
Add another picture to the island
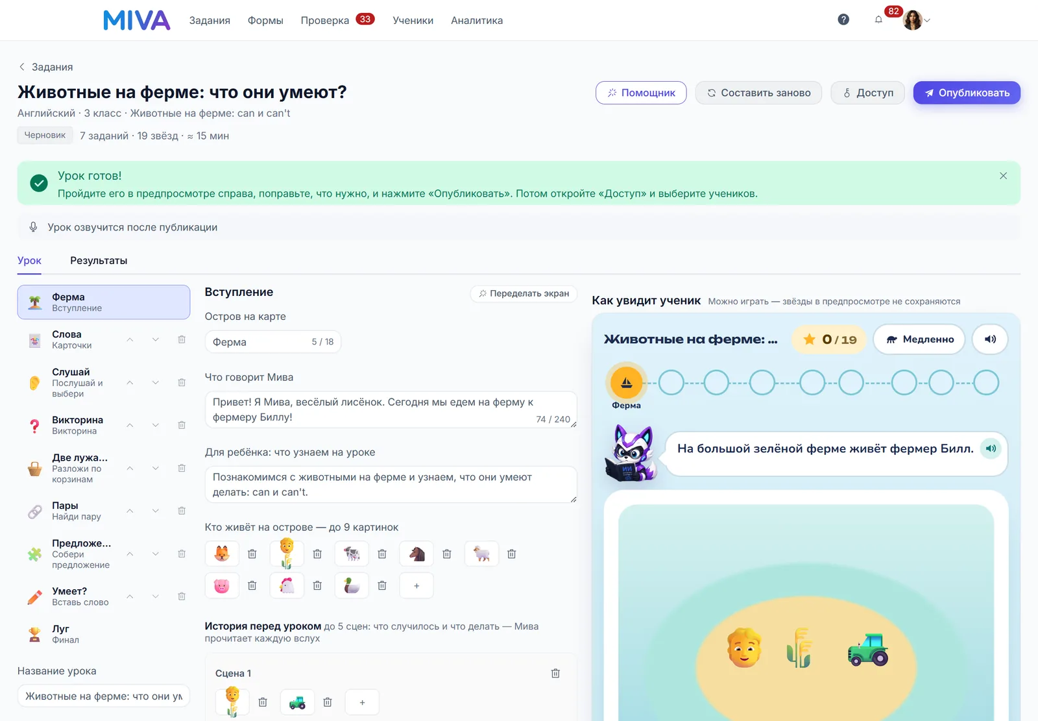416,585
